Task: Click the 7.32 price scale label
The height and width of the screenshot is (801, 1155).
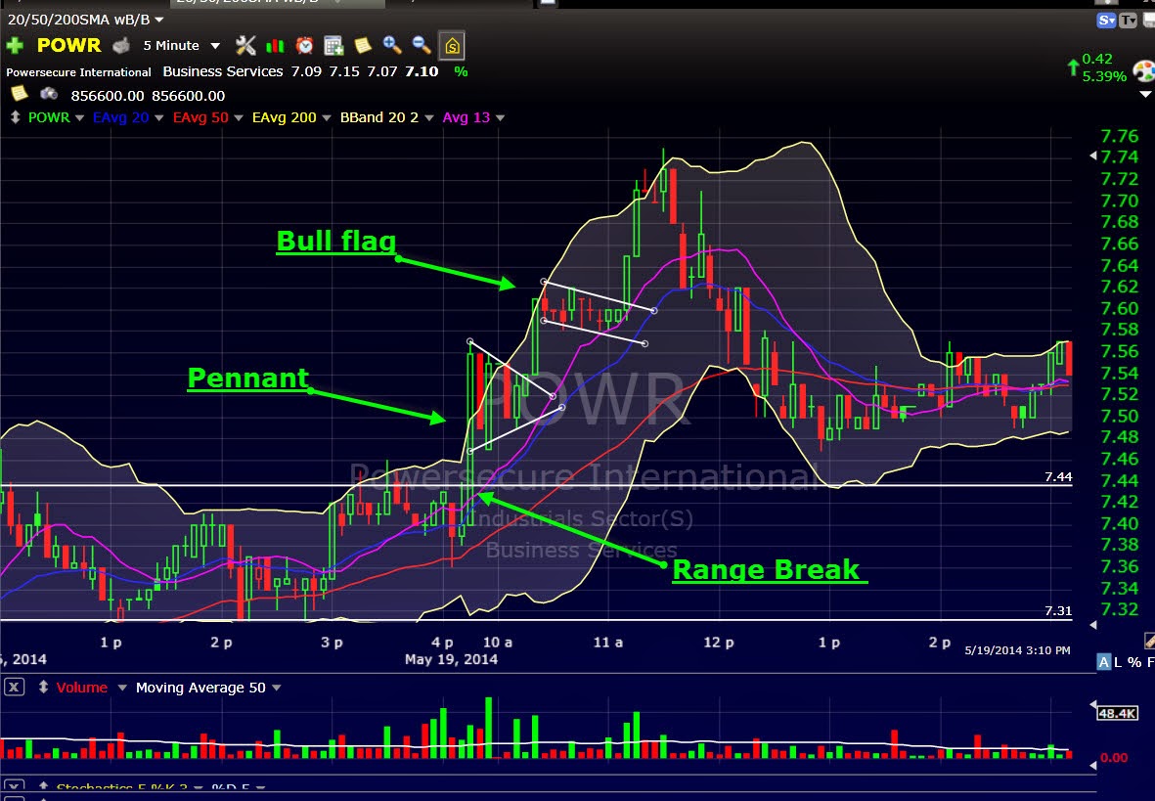Action: (1120, 609)
